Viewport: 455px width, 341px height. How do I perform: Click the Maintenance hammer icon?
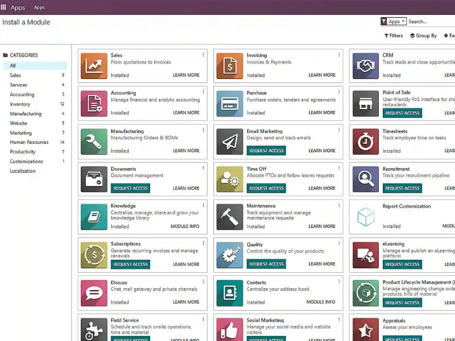(230, 217)
